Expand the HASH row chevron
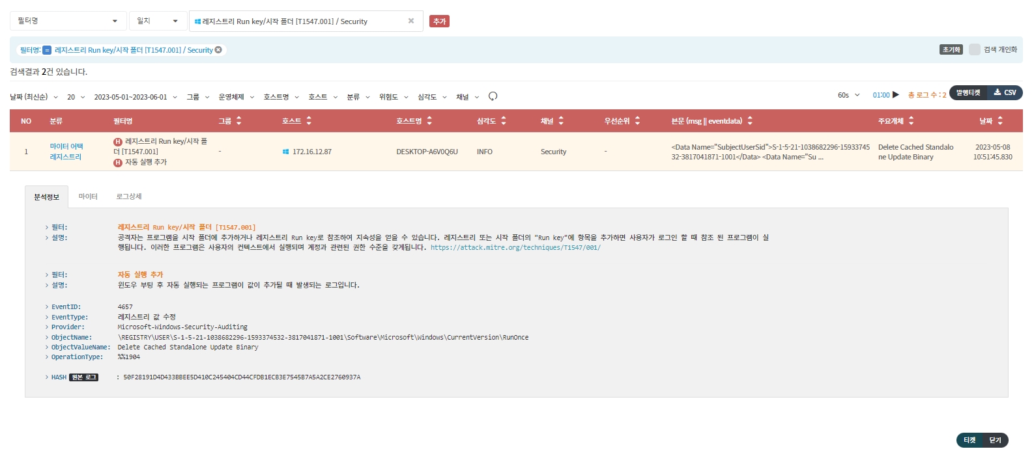Screen dimensions: 1034x462 coord(46,377)
